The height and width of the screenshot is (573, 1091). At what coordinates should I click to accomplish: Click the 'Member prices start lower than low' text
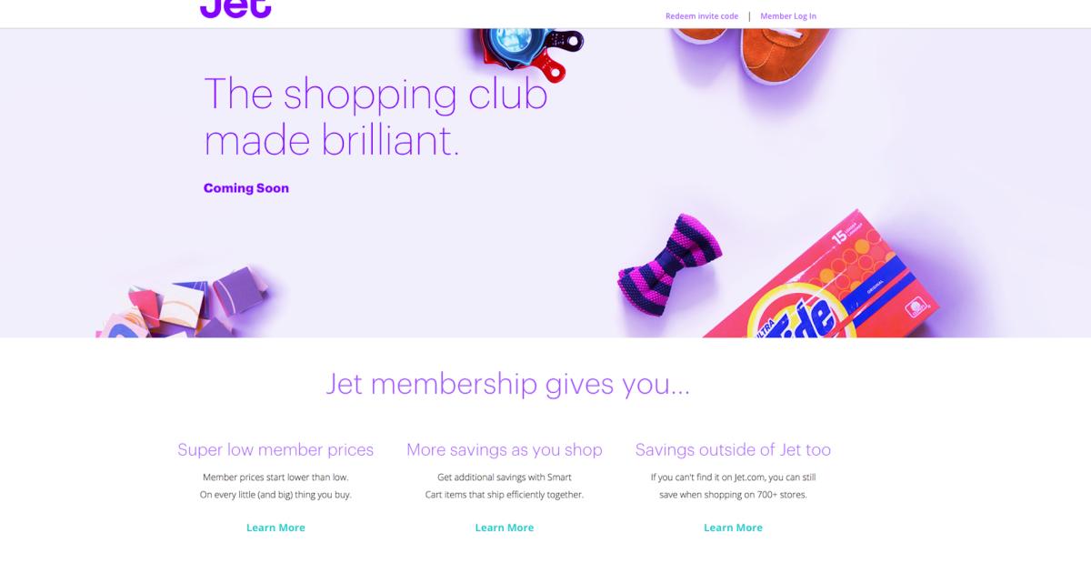click(x=275, y=477)
